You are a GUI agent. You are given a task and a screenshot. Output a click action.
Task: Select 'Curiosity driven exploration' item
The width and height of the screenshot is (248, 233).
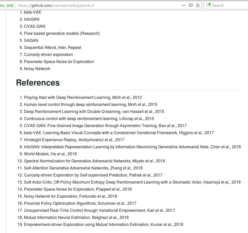pos(48,54)
